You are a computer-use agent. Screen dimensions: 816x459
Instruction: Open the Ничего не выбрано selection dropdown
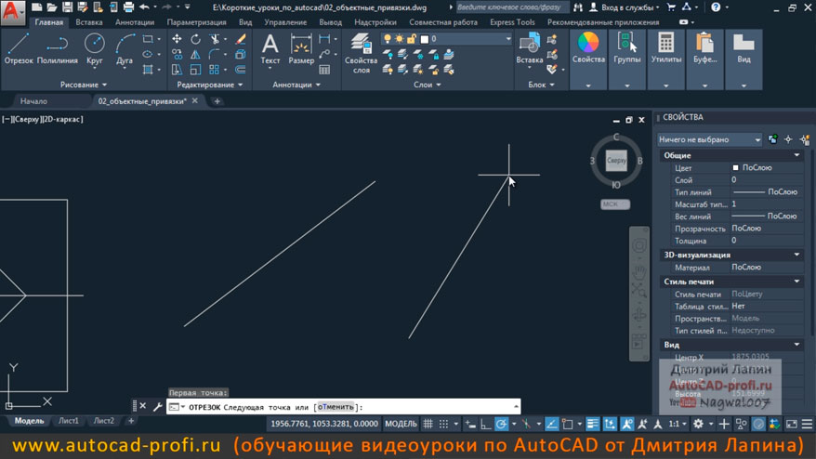click(x=709, y=139)
